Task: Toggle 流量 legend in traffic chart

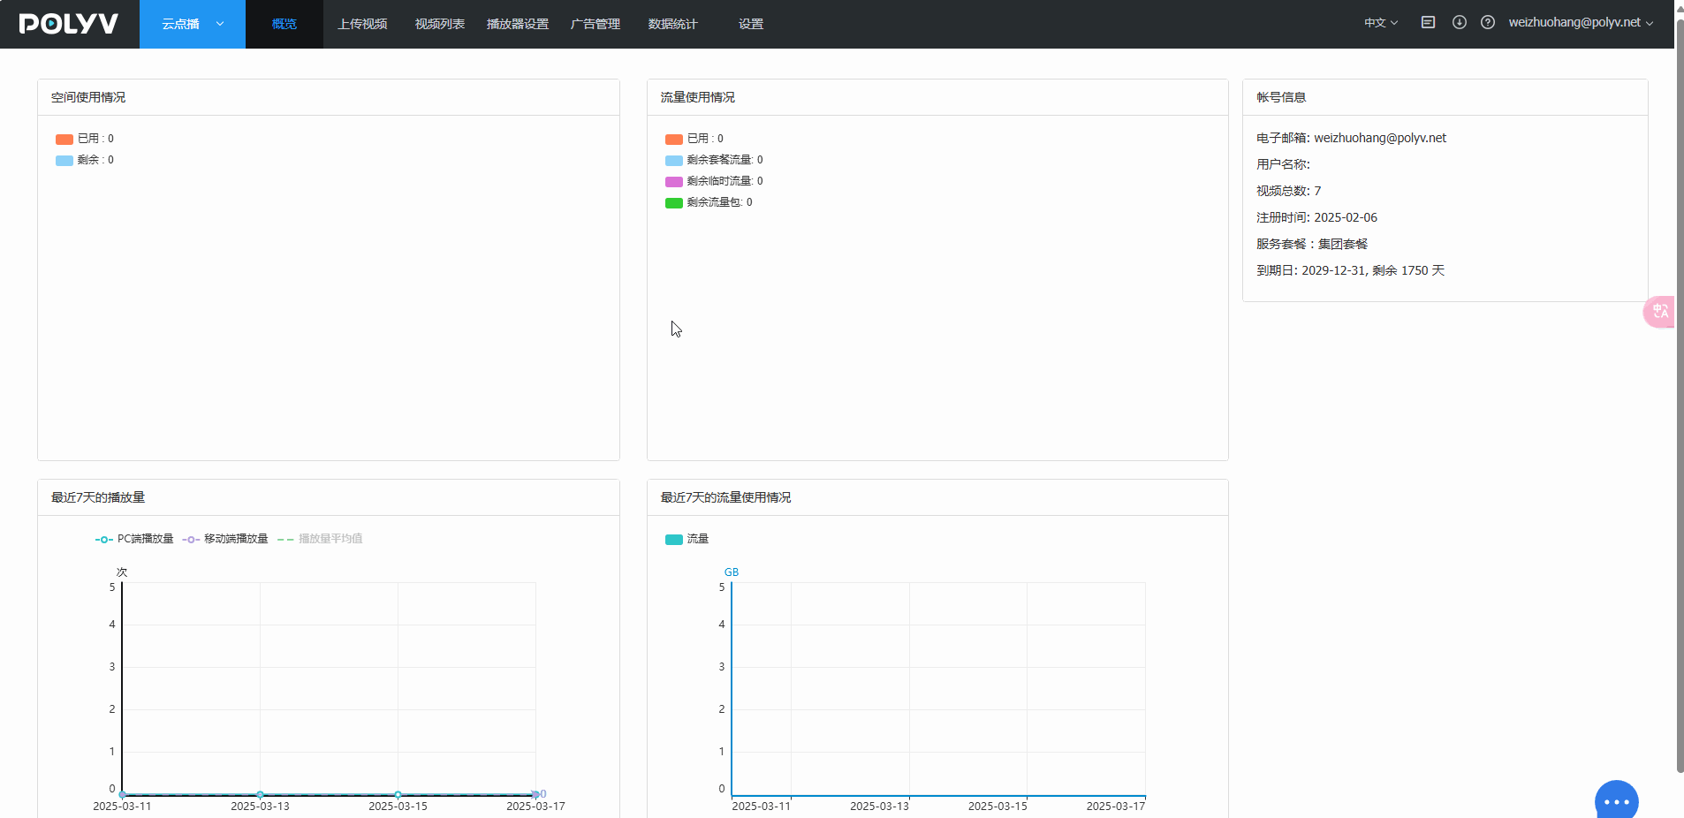Action: click(686, 539)
